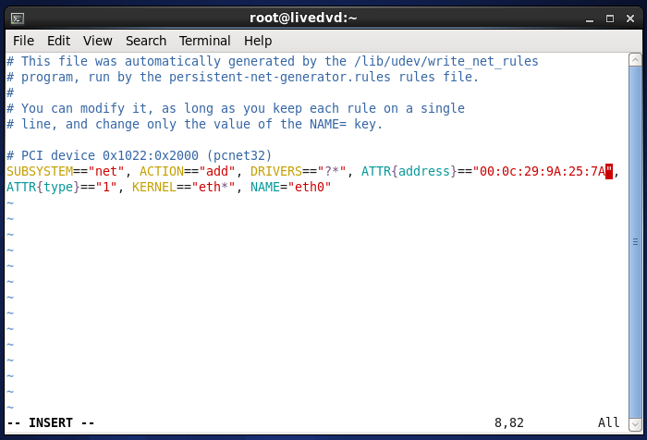This screenshot has width=647, height=440.
Task: Minimize the root@livedvd terminal window
Action: click(590, 18)
